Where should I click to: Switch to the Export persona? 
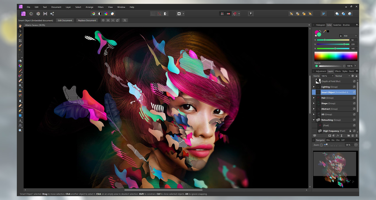(x=52, y=13)
